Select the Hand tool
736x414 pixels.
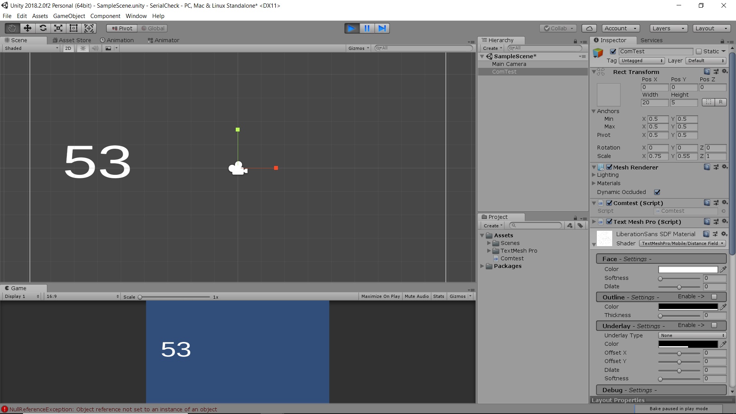tap(11, 28)
